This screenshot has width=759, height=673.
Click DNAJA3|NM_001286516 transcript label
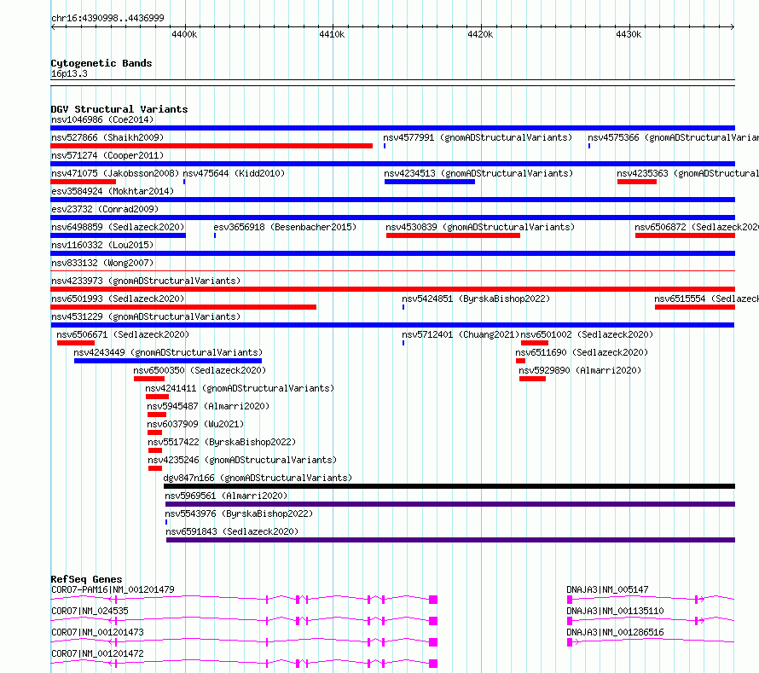615,632
